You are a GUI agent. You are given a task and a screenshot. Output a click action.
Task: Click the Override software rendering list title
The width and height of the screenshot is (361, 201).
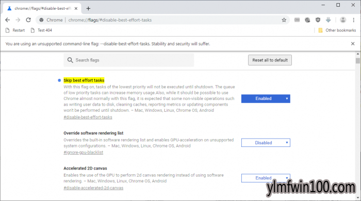pyautogui.click(x=93, y=133)
